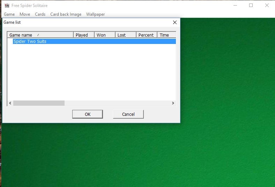Viewport: 275px width, 187px height.
Task: Open the Move menu
Action: coord(25,14)
